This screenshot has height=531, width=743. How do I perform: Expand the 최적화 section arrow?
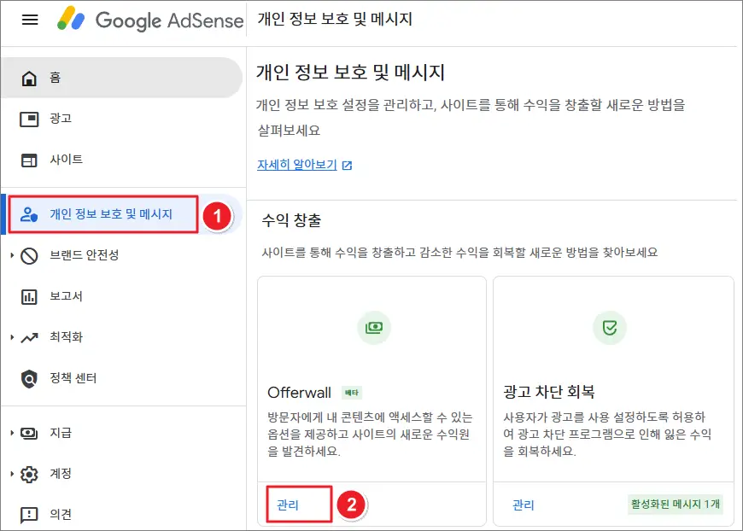[x=12, y=337]
